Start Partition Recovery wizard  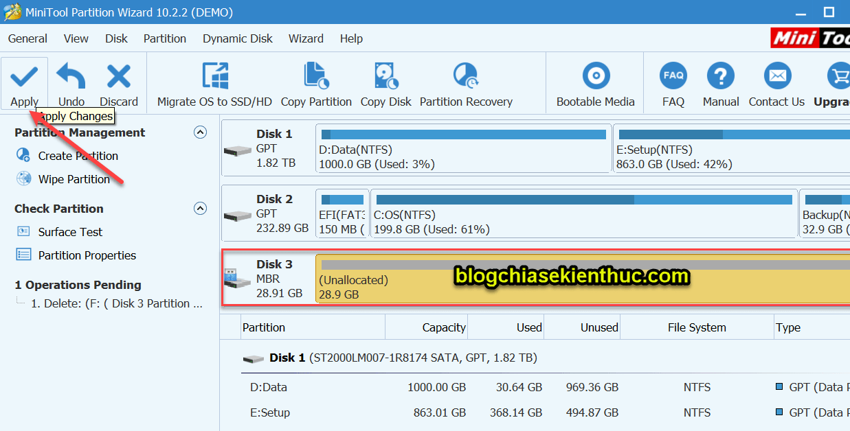point(466,84)
